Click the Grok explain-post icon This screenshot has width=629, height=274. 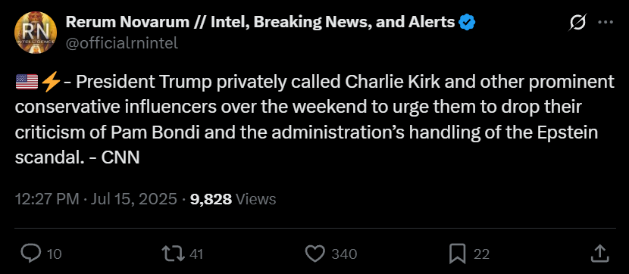tap(577, 23)
